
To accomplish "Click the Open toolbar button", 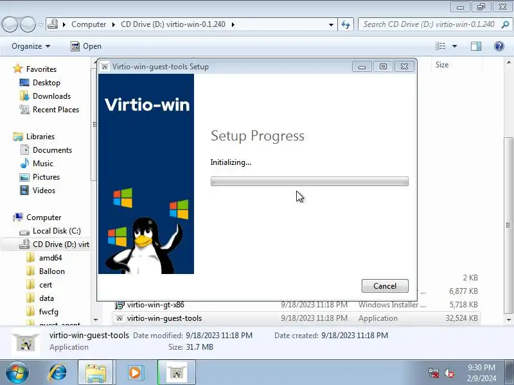I will click(x=86, y=46).
